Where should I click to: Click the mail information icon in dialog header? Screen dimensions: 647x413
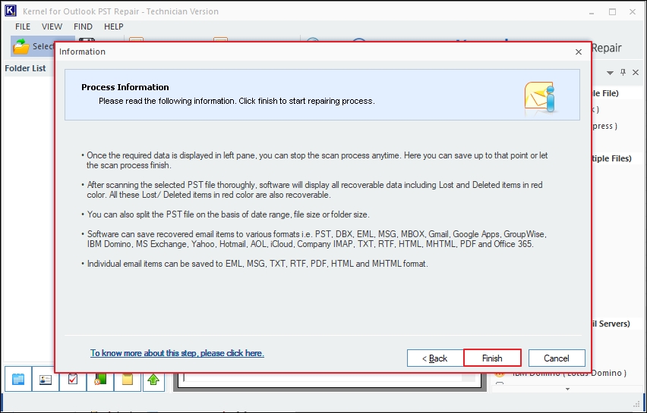pyautogui.click(x=541, y=99)
